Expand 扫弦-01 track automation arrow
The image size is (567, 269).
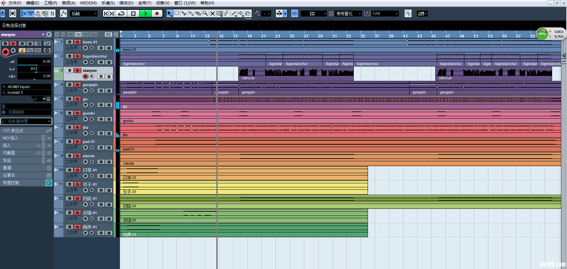click(57, 198)
